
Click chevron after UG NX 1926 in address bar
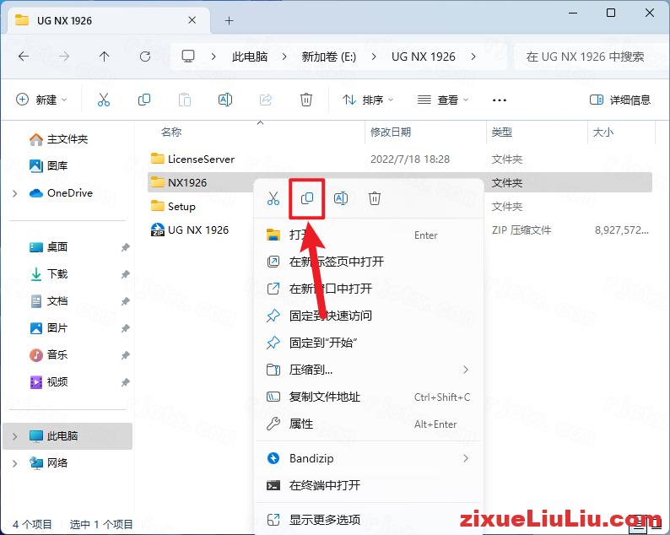click(473, 57)
